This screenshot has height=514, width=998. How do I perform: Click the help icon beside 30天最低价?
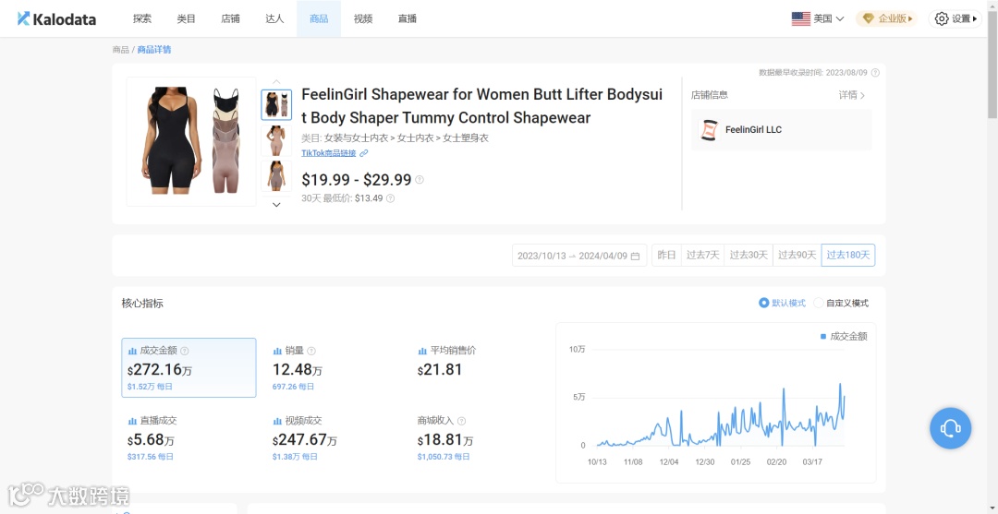click(390, 198)
